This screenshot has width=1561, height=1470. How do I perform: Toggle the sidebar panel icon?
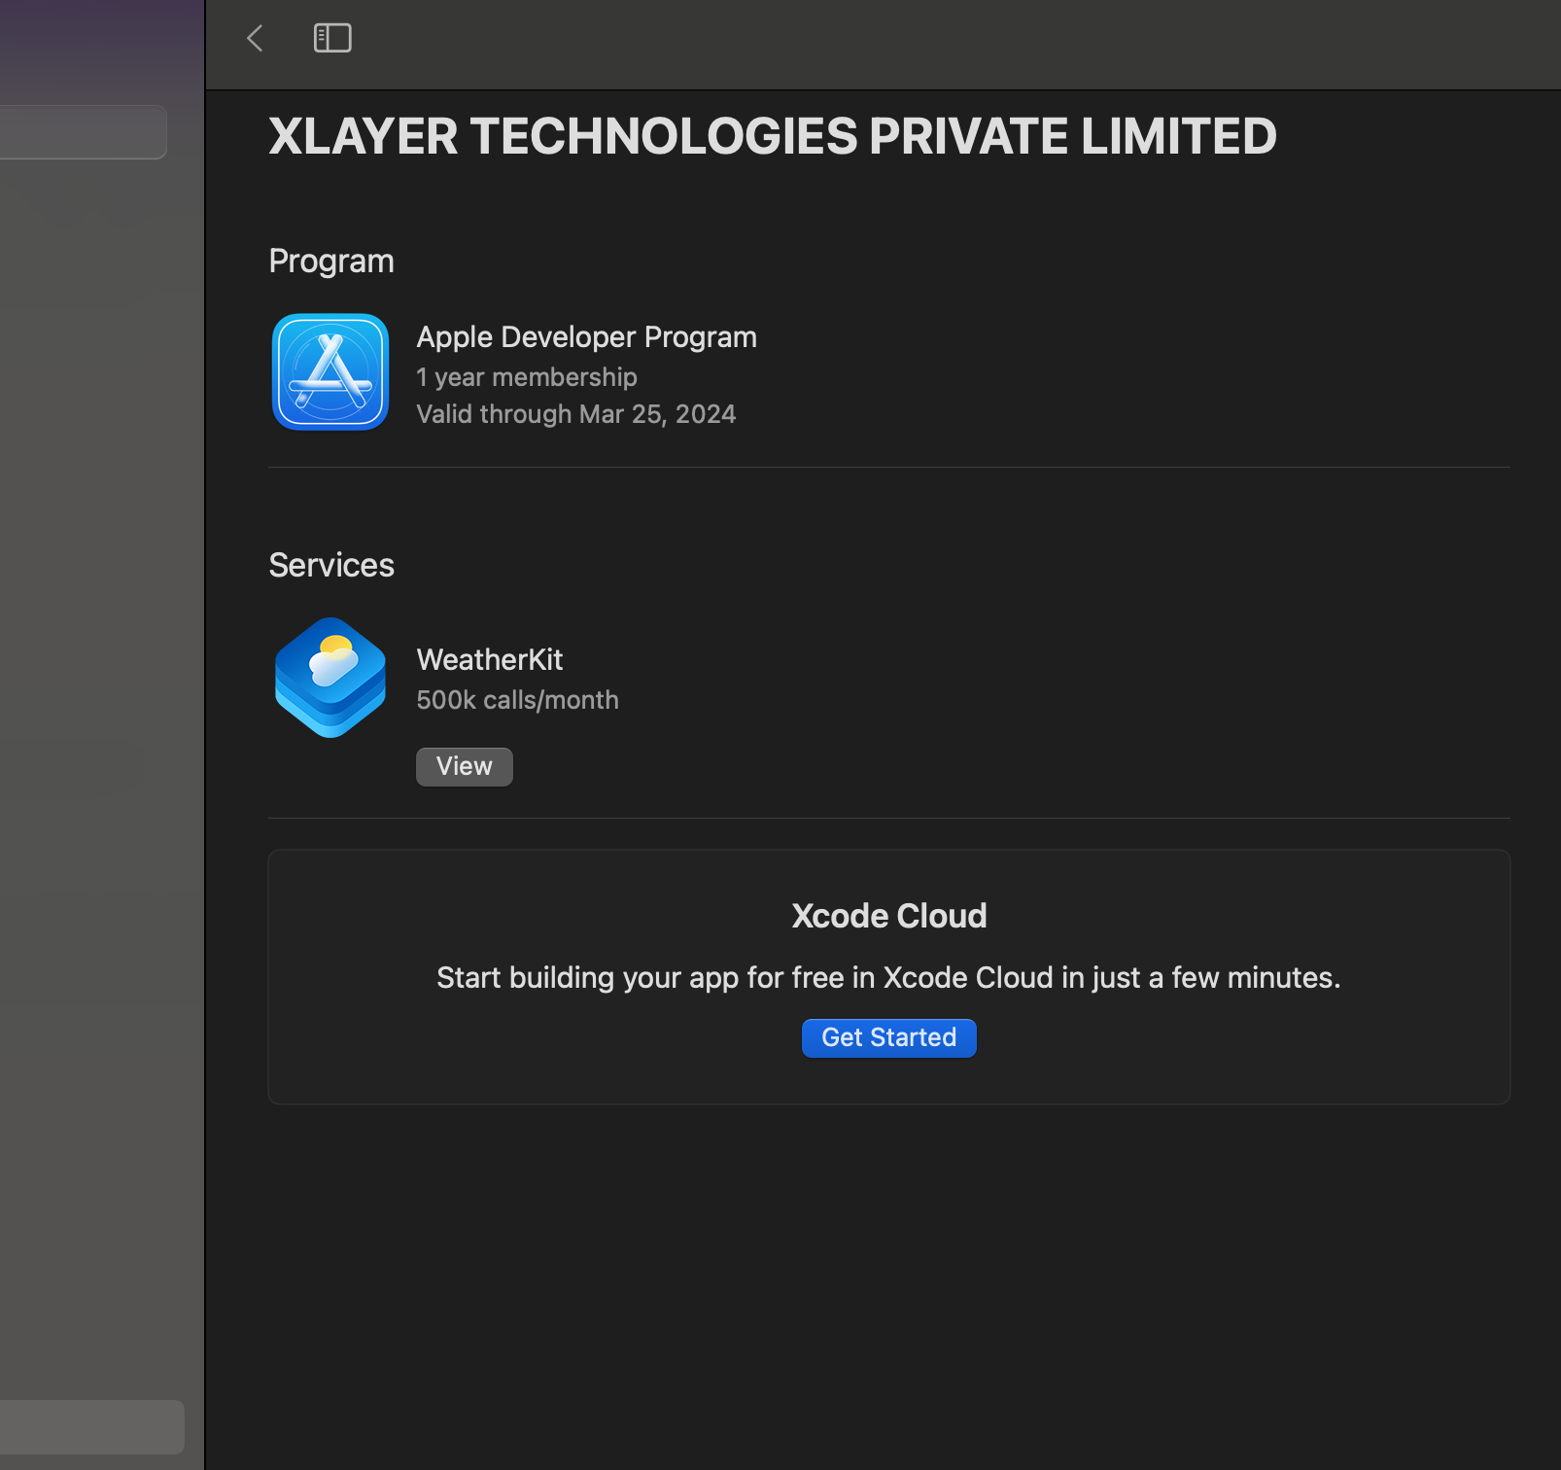click(332, 38)
